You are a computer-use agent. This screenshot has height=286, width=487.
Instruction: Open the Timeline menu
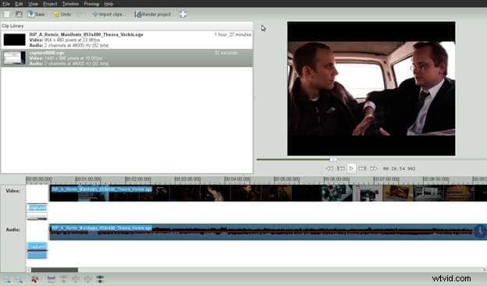coord(70,4)
